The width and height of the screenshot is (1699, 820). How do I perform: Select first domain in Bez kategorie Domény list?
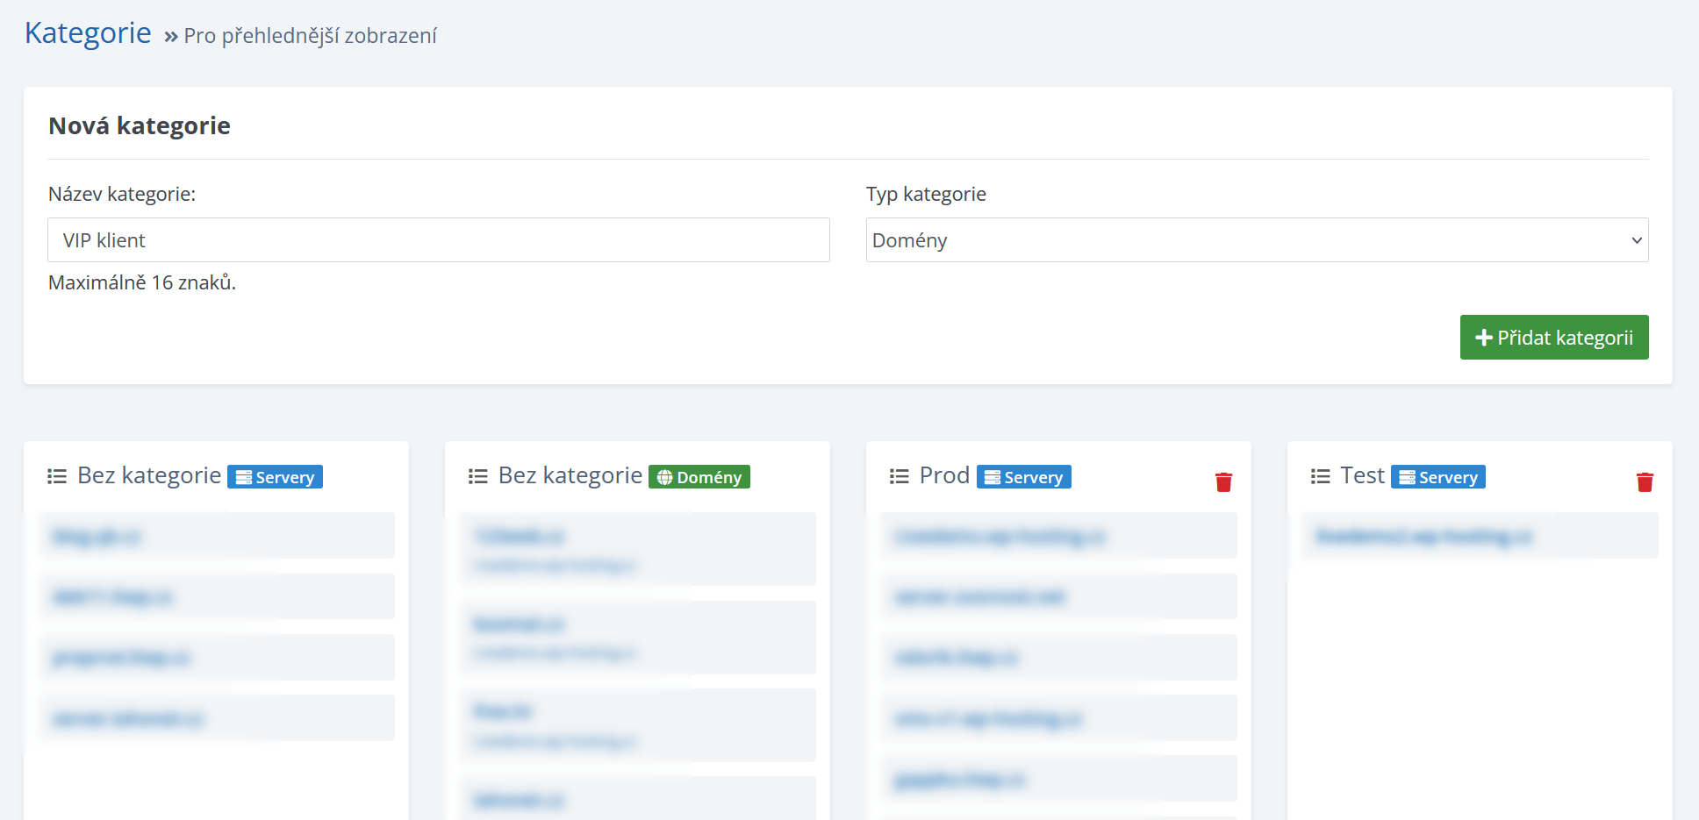(x=638, y=548)
